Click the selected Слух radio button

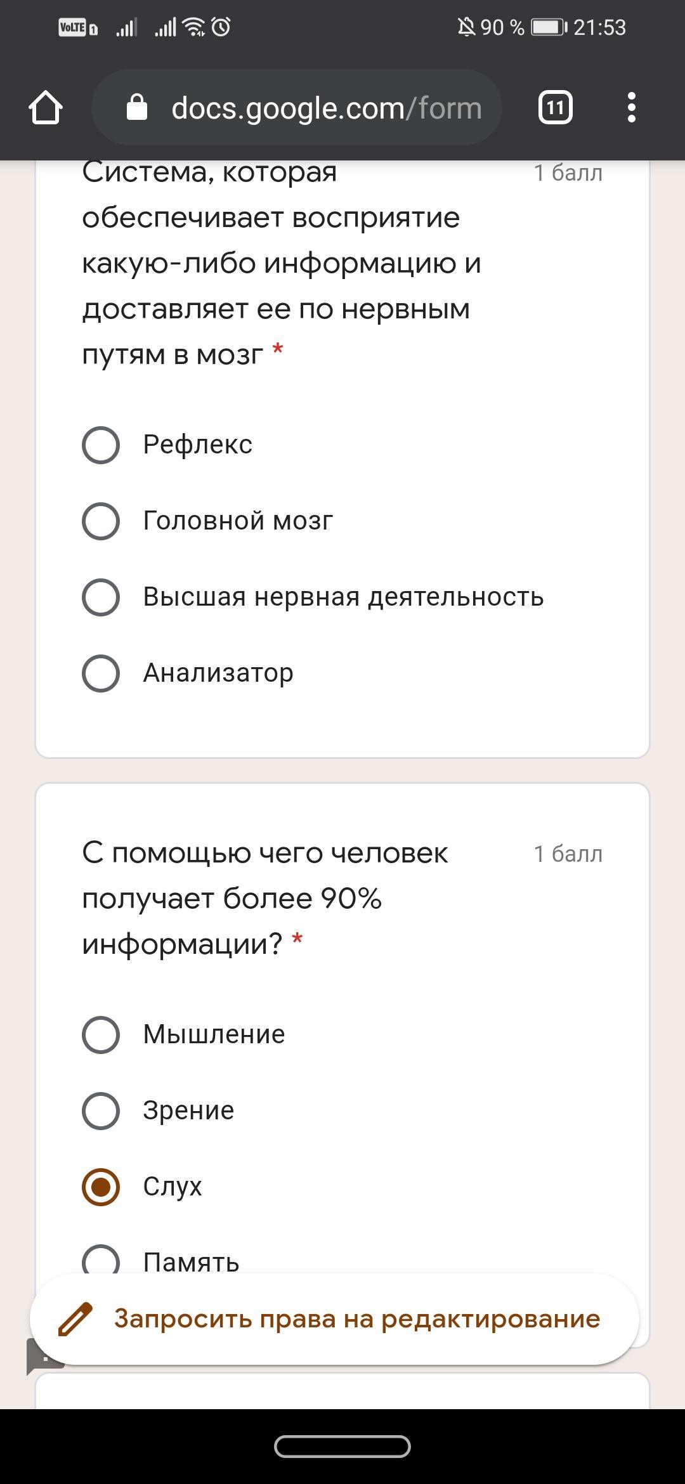[101, 1187]
